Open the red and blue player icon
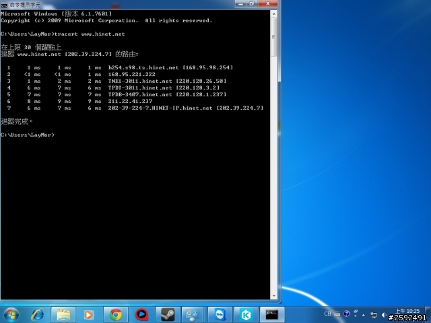431x323 pixels. tap(142, 315)
